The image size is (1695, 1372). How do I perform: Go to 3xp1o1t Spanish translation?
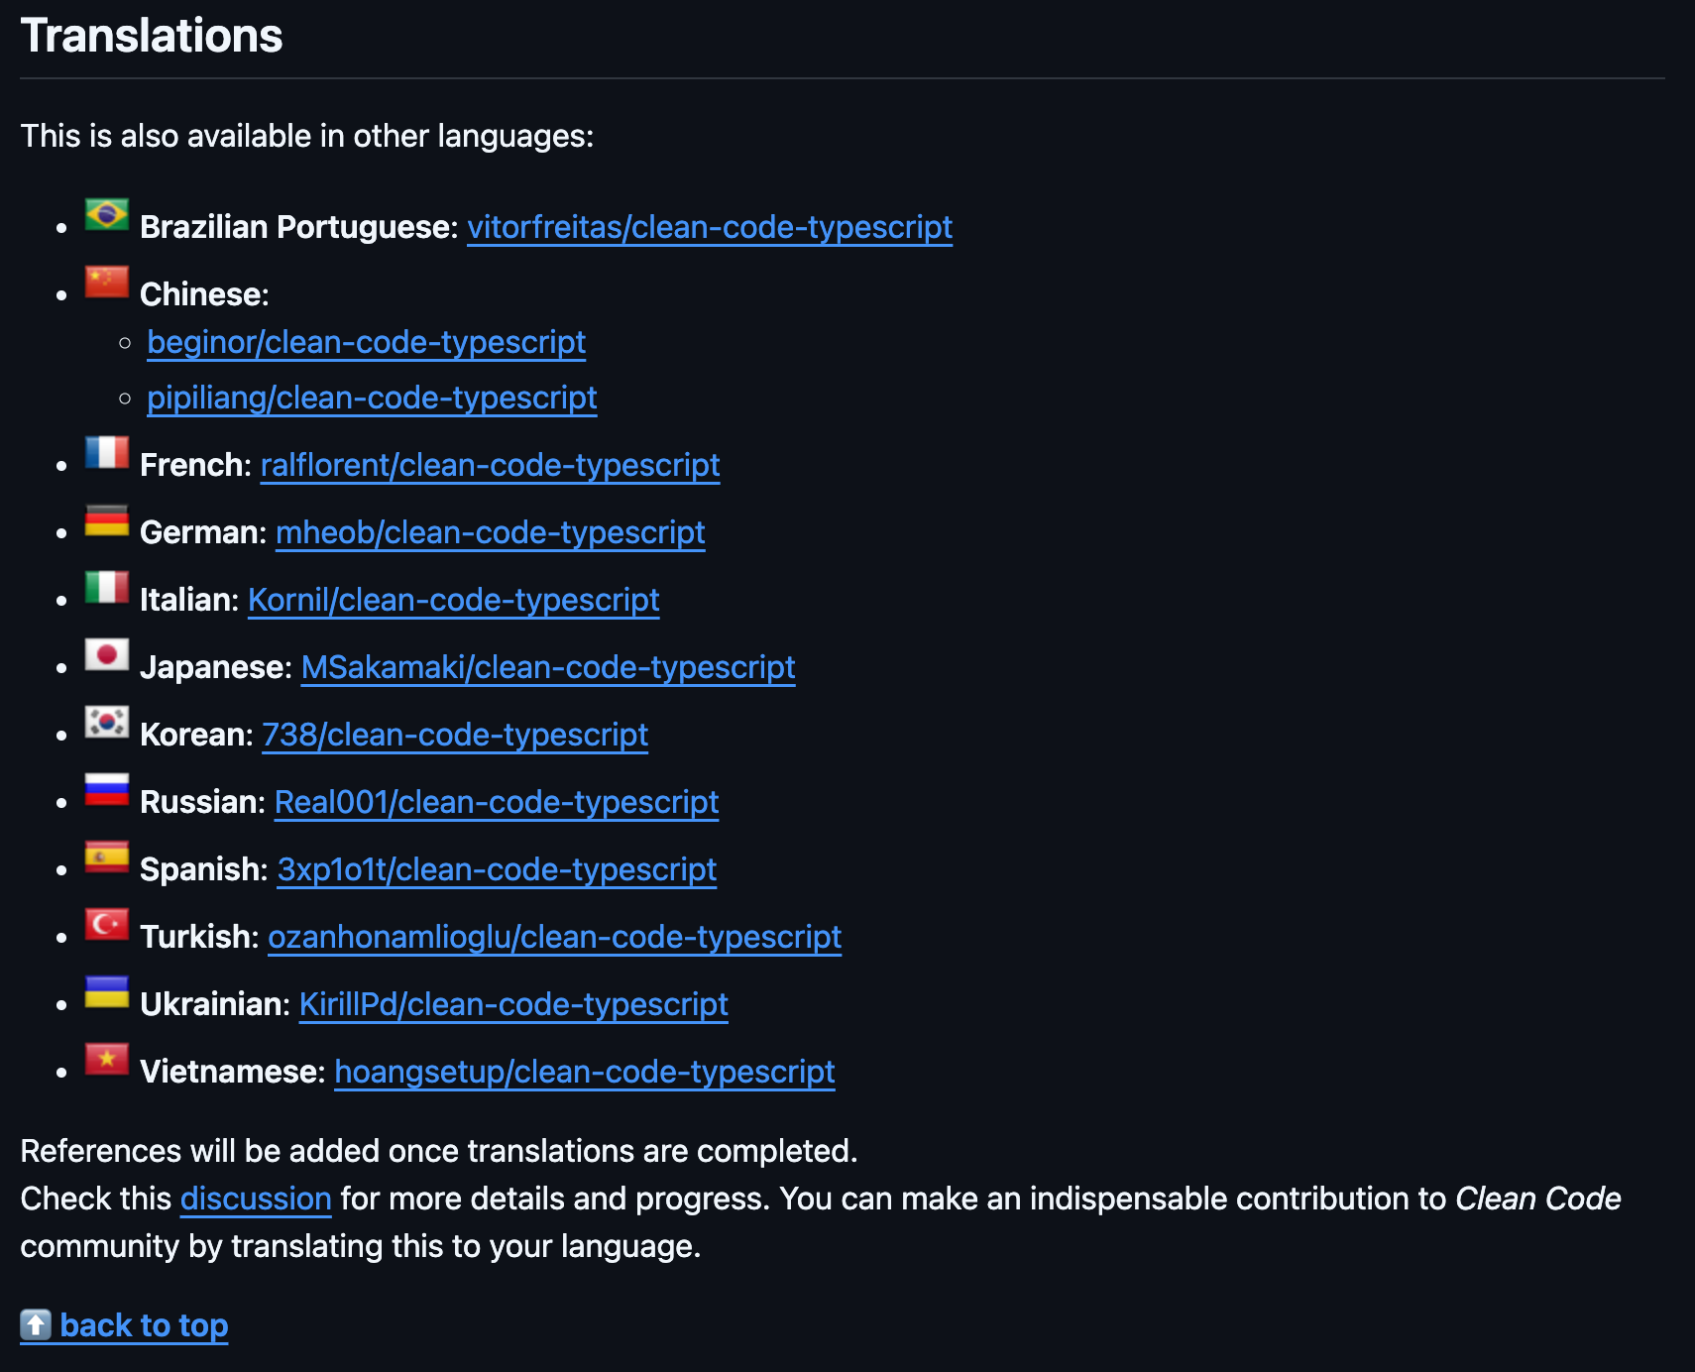point(497,869)
